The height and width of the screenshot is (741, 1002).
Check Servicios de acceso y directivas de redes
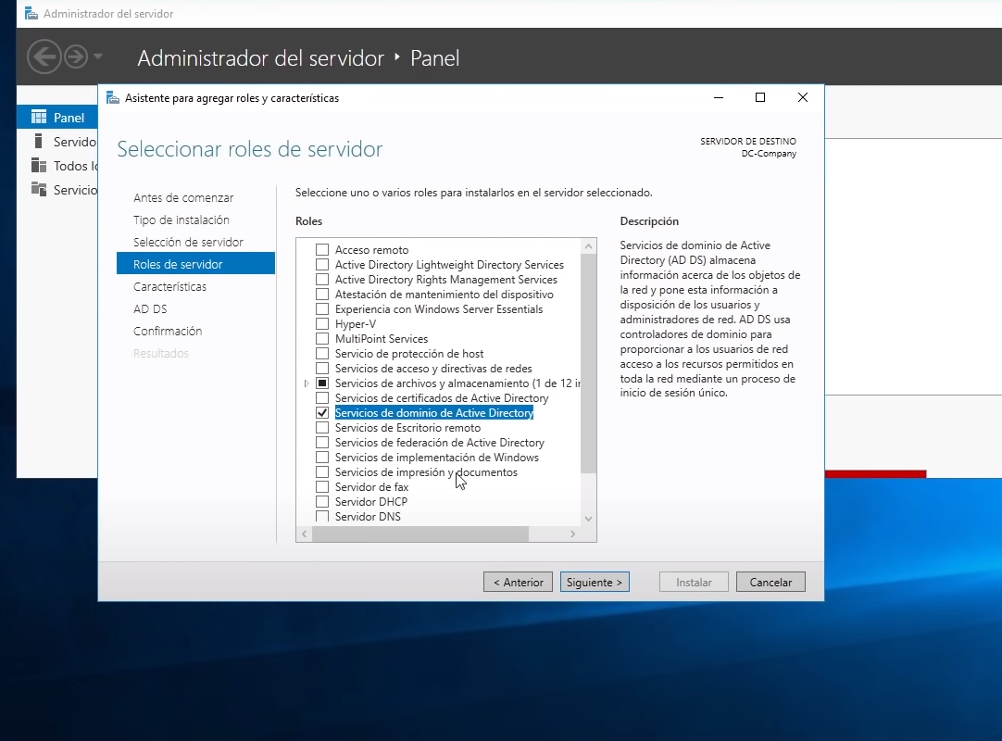(x=322, y=369)
